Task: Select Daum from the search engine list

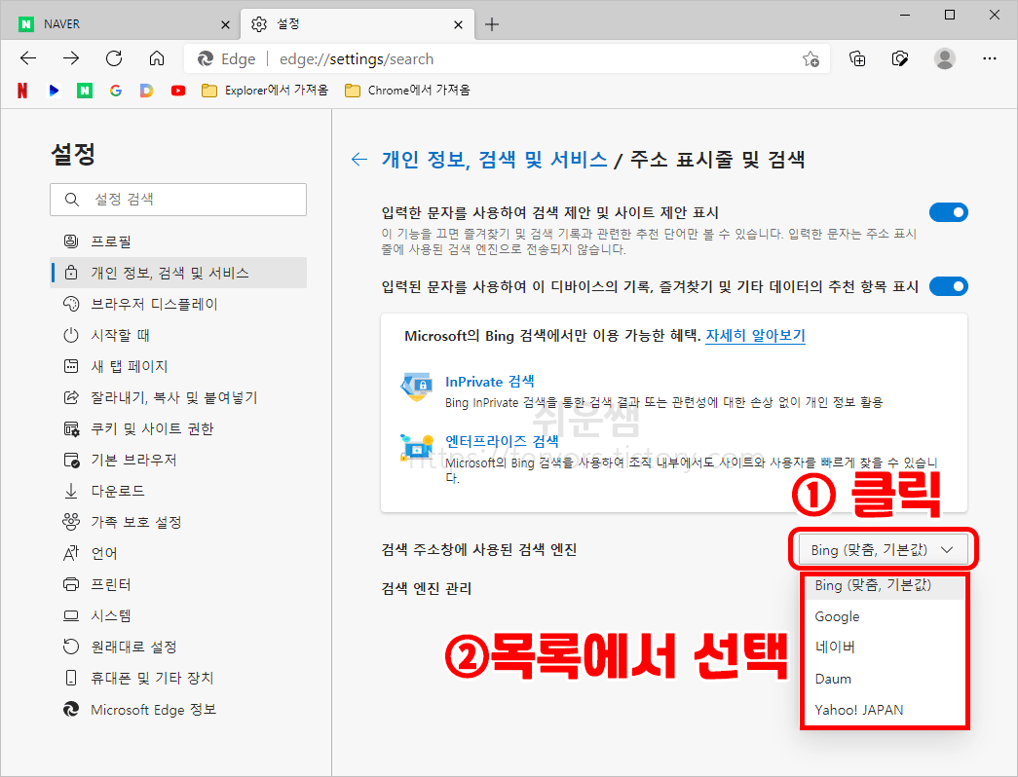Action: tap(885, 679)
